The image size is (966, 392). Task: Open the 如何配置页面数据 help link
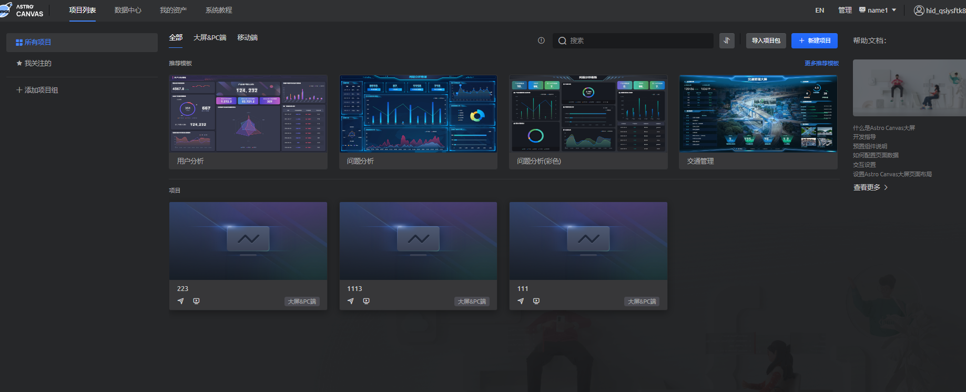[876, 155]
